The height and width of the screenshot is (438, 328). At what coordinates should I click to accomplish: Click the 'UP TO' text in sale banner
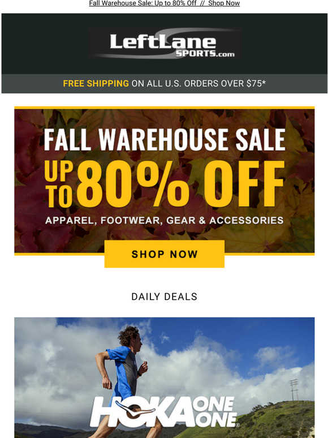[x=59, y=184]
